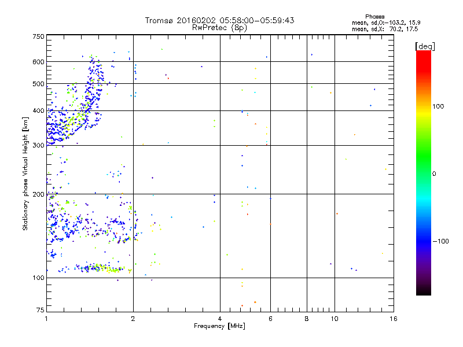Click the y-axis tick label '200'
Screen dimensions: 463x347
[38, 194]
